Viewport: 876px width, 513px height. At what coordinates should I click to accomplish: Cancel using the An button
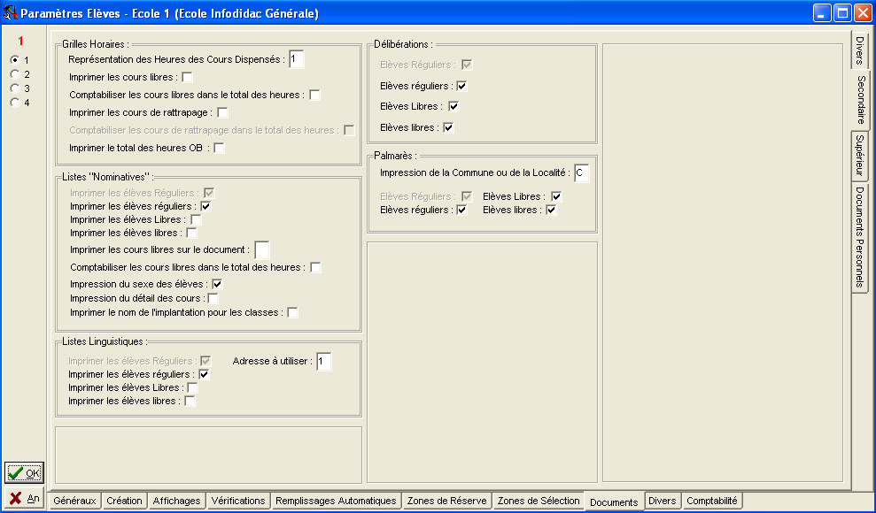coord(24,498)
